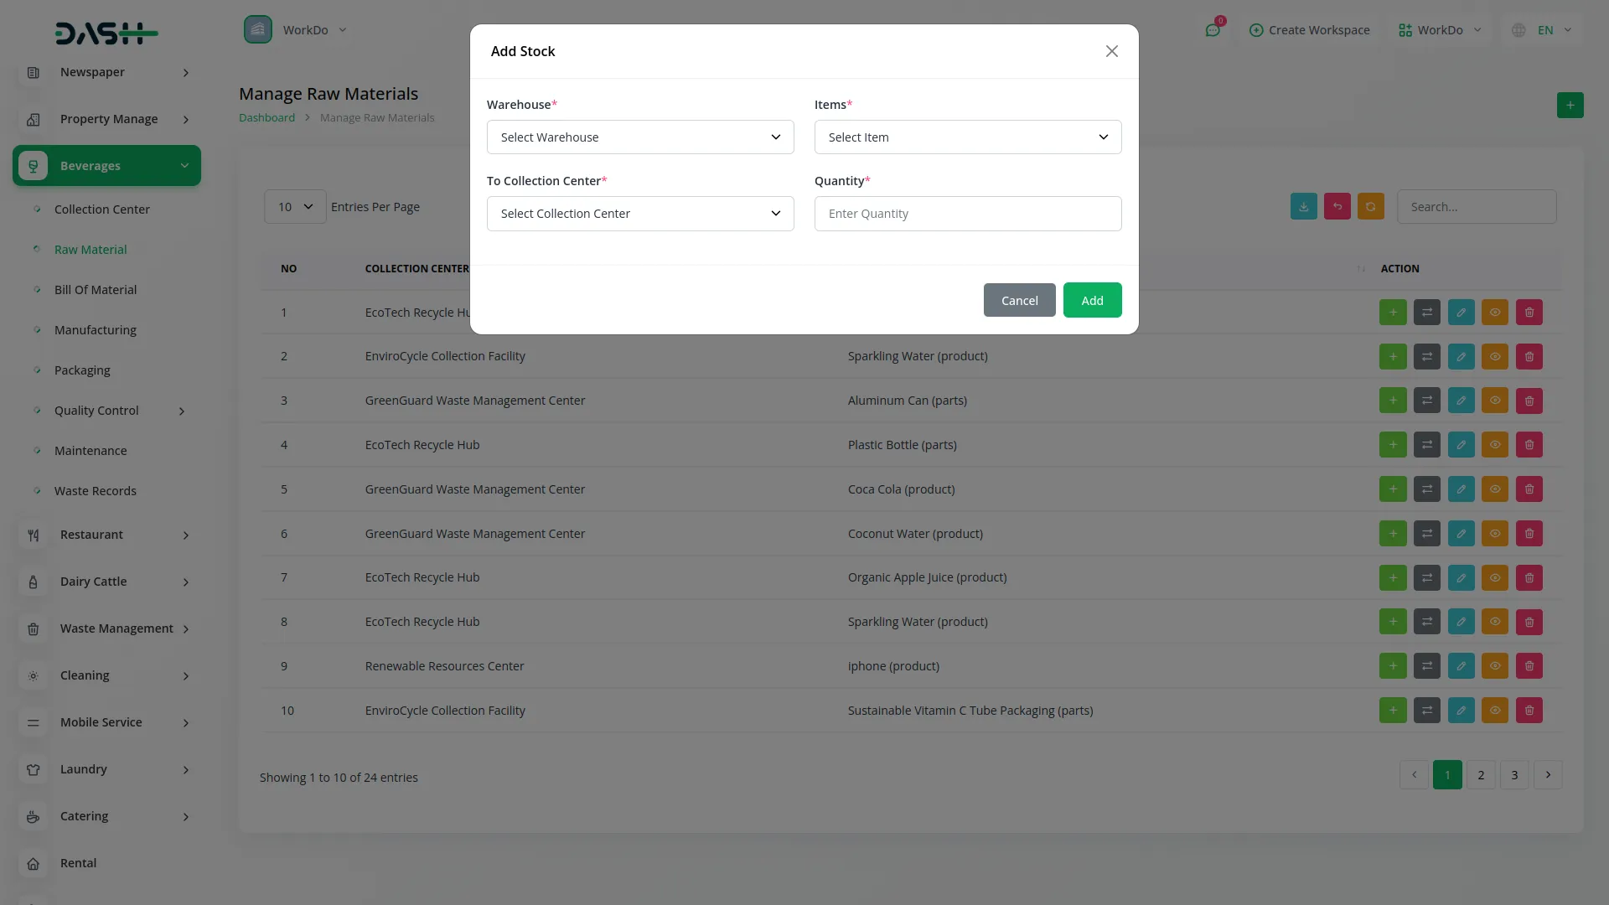The width and height of the screenshot is (1609, 905).
Task: Click the edit pencil icon for row 3
Action: 1461,401
